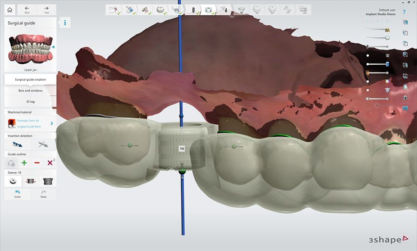Screen dimensions: 417x251
Task: Select the upper jaw denture thumbnail
Action: [x=30, y=49]
